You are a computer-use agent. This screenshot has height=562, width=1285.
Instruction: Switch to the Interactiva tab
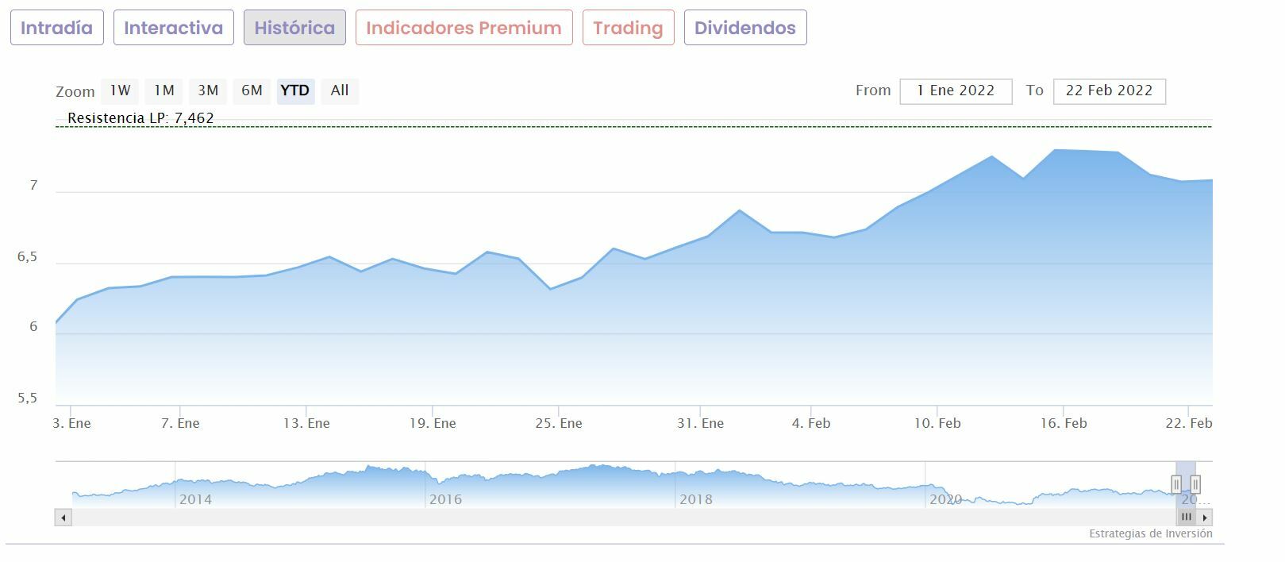pos(173,28)
